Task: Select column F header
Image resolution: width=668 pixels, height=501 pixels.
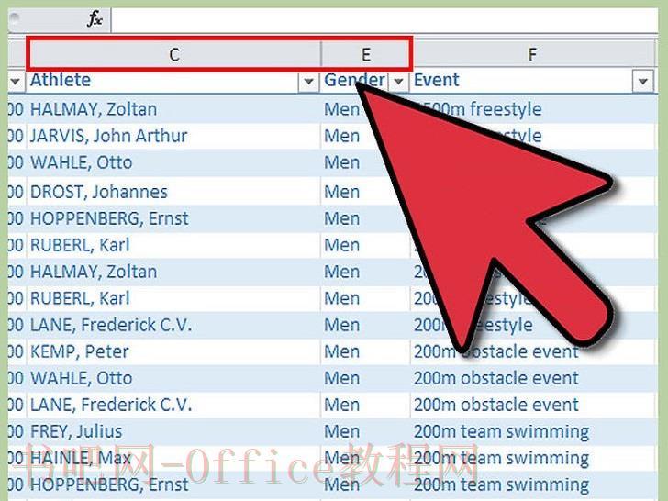Action: click(532, 54)
